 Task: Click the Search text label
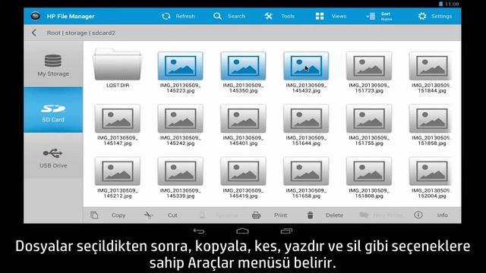(236, 16)
